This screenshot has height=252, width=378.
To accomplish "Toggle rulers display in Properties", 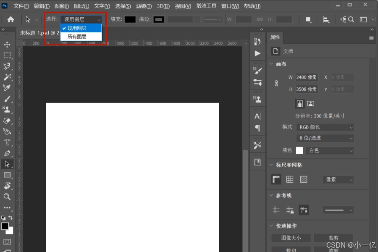I will tap(276, 179).
